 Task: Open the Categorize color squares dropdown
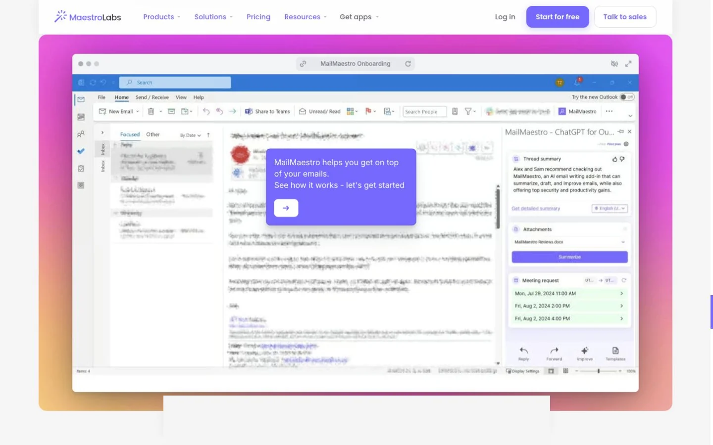pyautogui.click(x=352, y=112)
